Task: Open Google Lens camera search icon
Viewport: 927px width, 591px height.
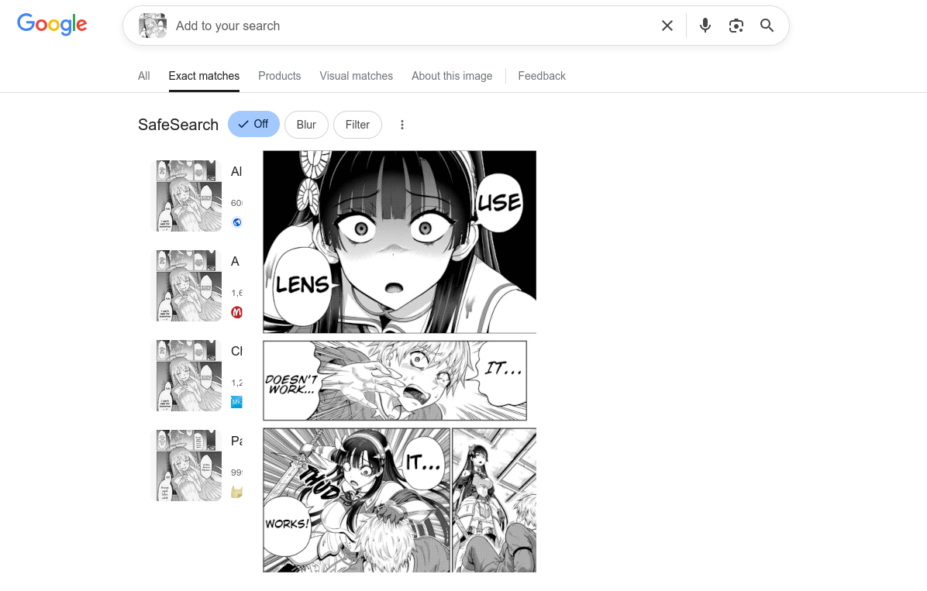Action: pos(736,26)
